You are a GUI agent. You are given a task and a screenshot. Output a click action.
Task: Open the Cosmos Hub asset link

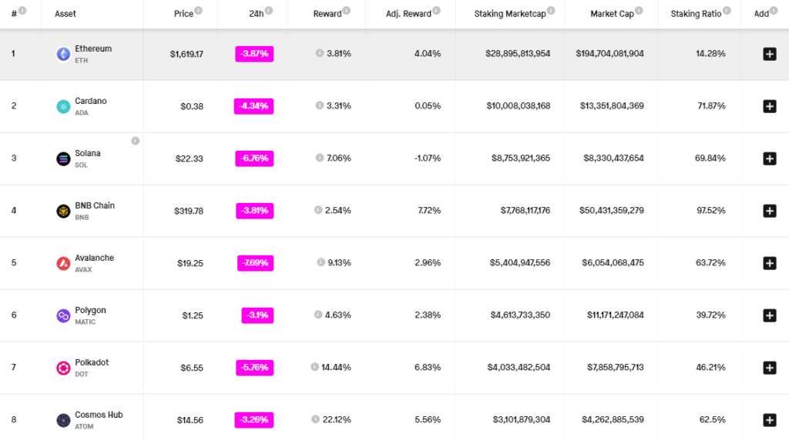click(x=99, y=415)
